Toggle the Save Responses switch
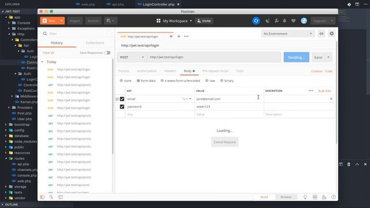370x208 pixels. click(107, 53)
